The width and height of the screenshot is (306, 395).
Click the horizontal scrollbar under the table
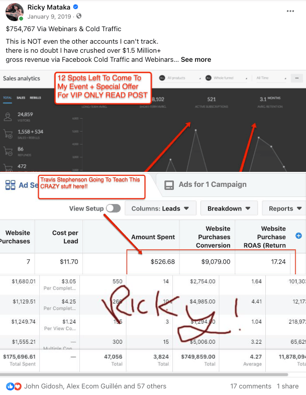[x=146, y=374]
